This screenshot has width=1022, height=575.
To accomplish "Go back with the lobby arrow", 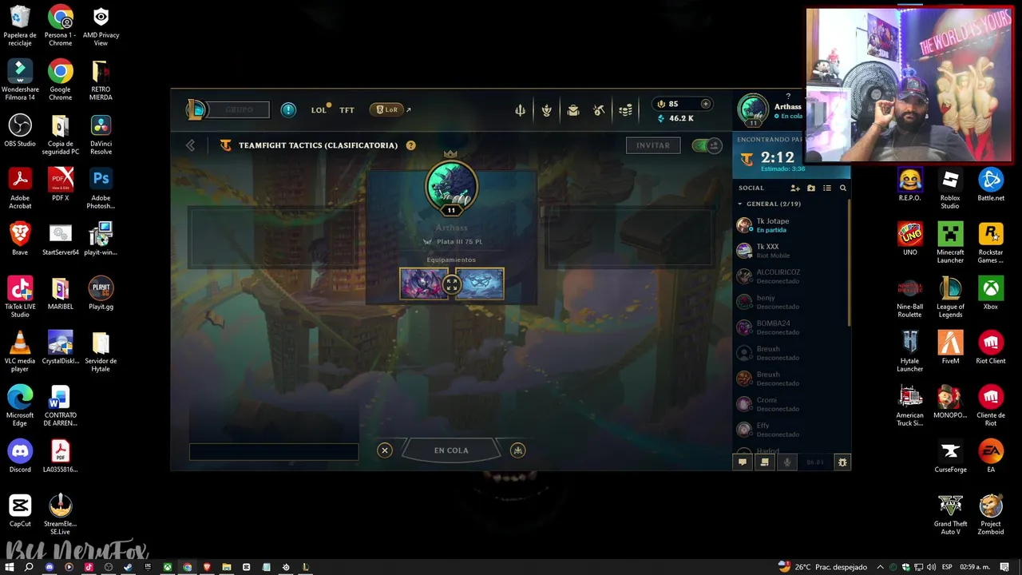I will (x=190, y=145).
